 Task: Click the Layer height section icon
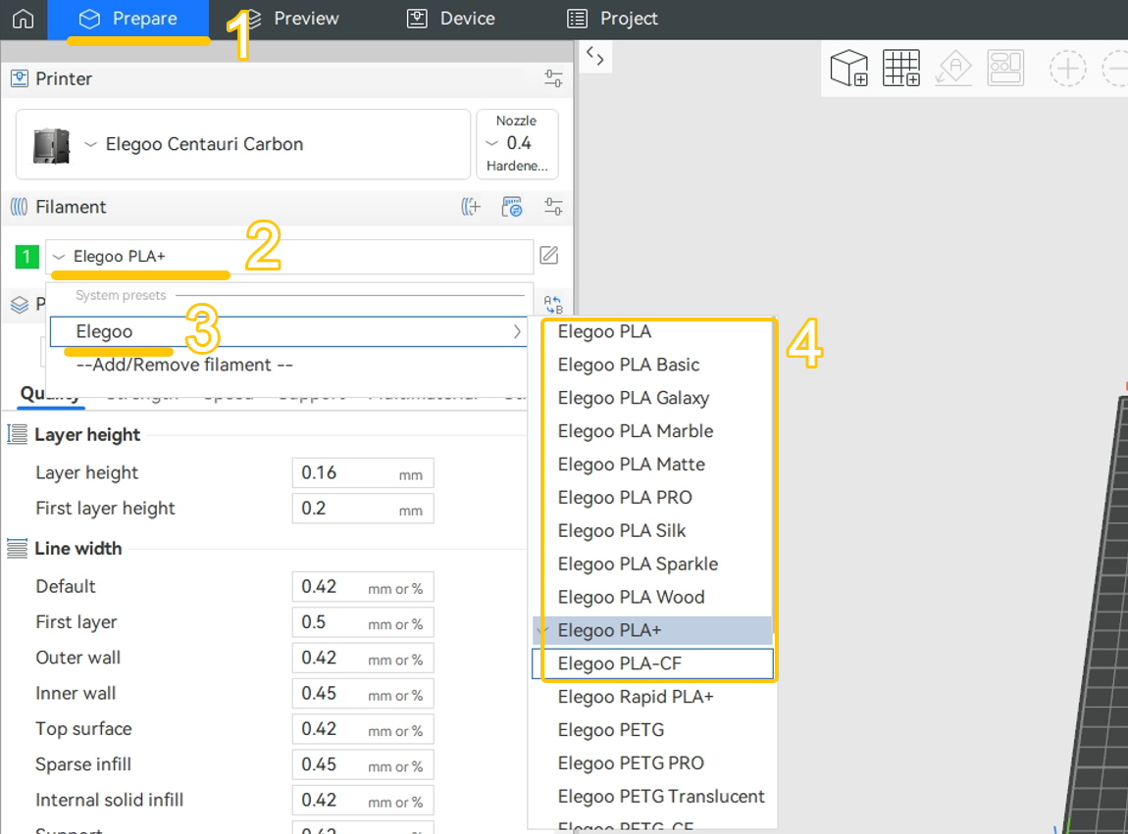click(x=18, y=434)
